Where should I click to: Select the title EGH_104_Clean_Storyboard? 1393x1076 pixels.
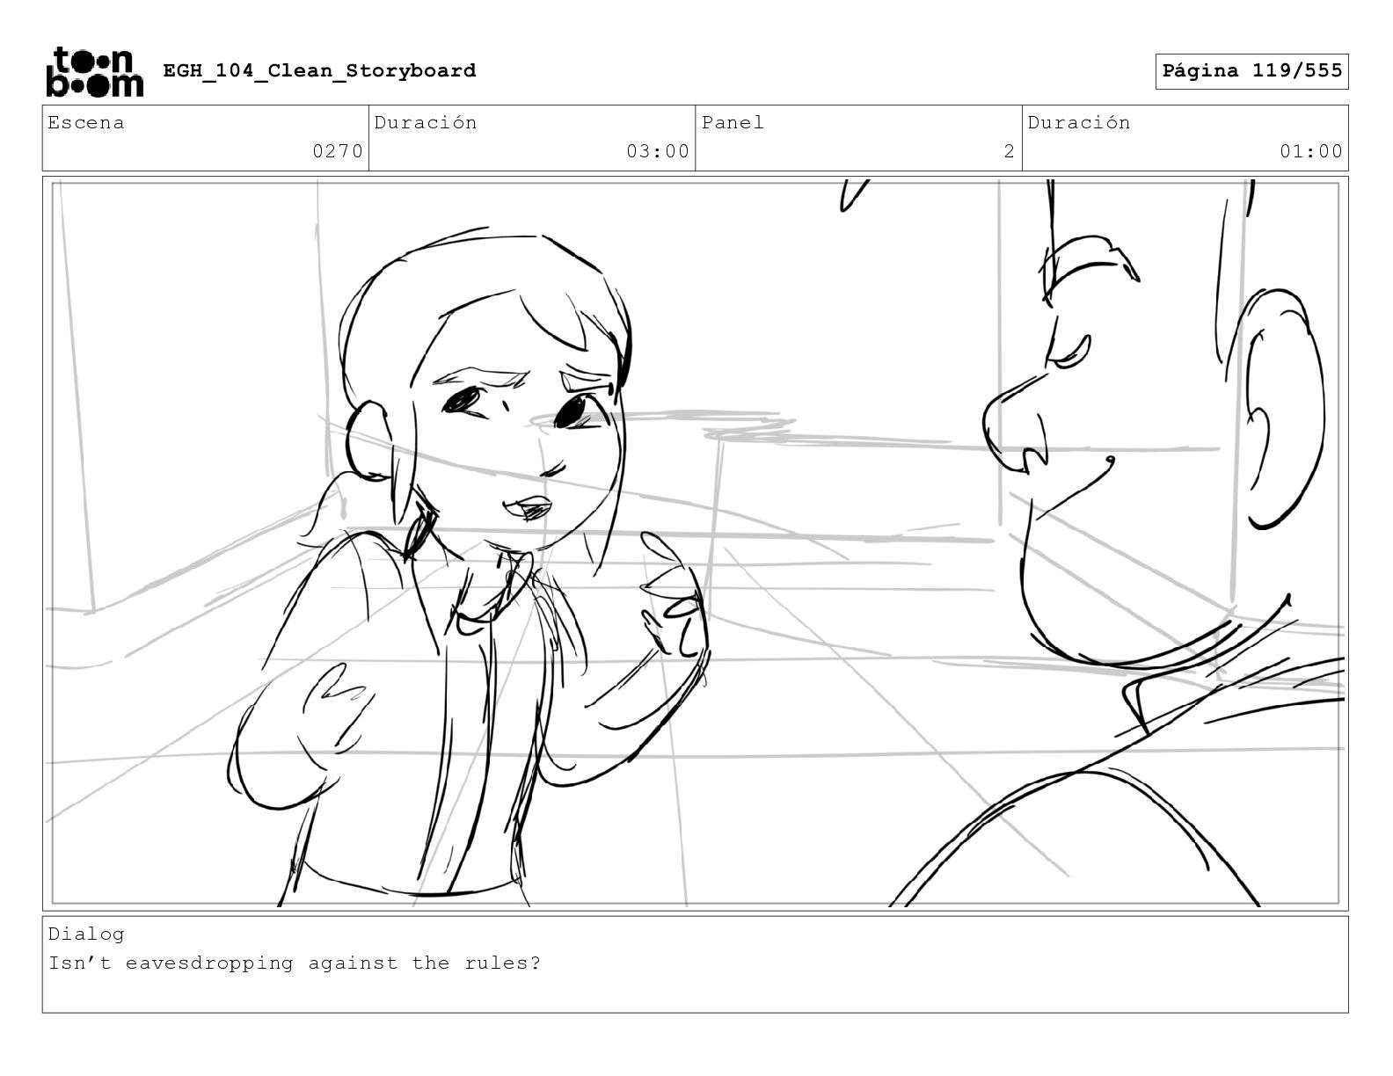pos(319,71)
